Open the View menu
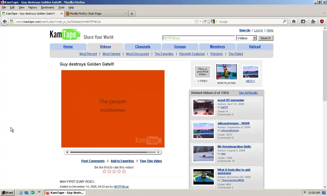The height and width of the screenshot is (196, 327). point(21,7)
